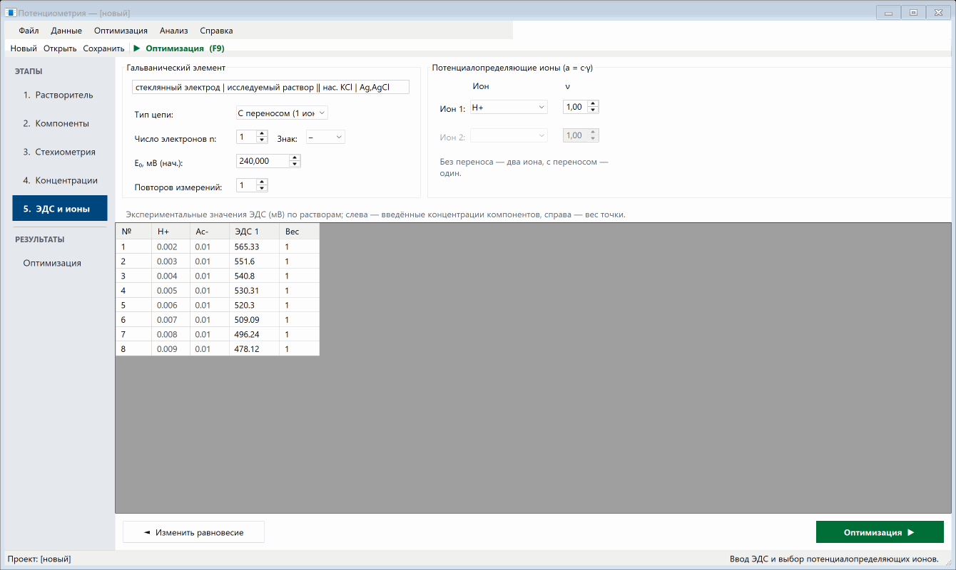Decrease Ион 1 ν value with down arrow
Screen dimensions: 956x570
click(593, 110)
